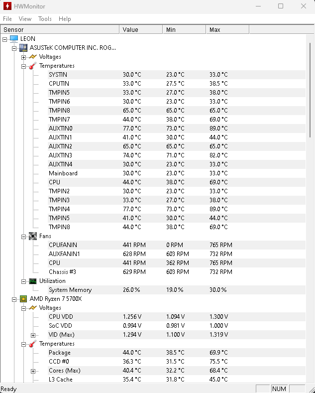Click the Utilization graph icon
This screenshot has width=315, height=393.
[33, 281]
